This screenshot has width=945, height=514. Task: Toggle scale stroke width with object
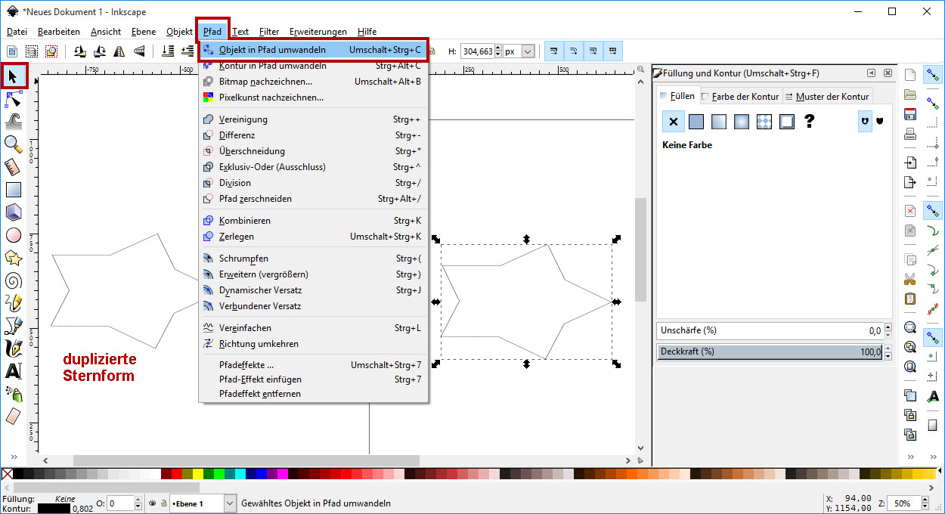554,51
